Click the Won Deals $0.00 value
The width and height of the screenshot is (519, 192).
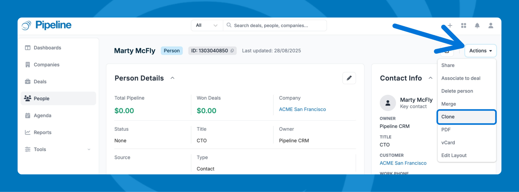pos(207,111)
